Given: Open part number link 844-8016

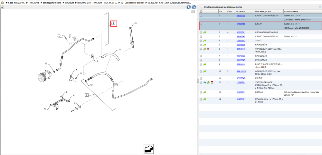Looking at the screenshot, I should tap(241, 49).
